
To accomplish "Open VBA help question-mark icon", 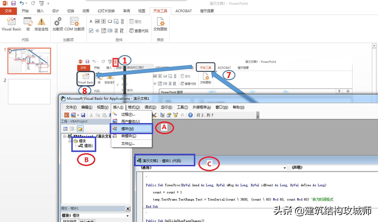I will [x=191, y=115].
